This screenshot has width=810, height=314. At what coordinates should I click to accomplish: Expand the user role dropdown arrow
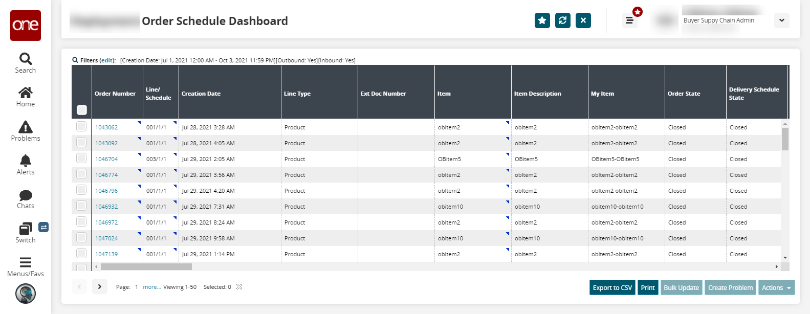click(782, 20)
